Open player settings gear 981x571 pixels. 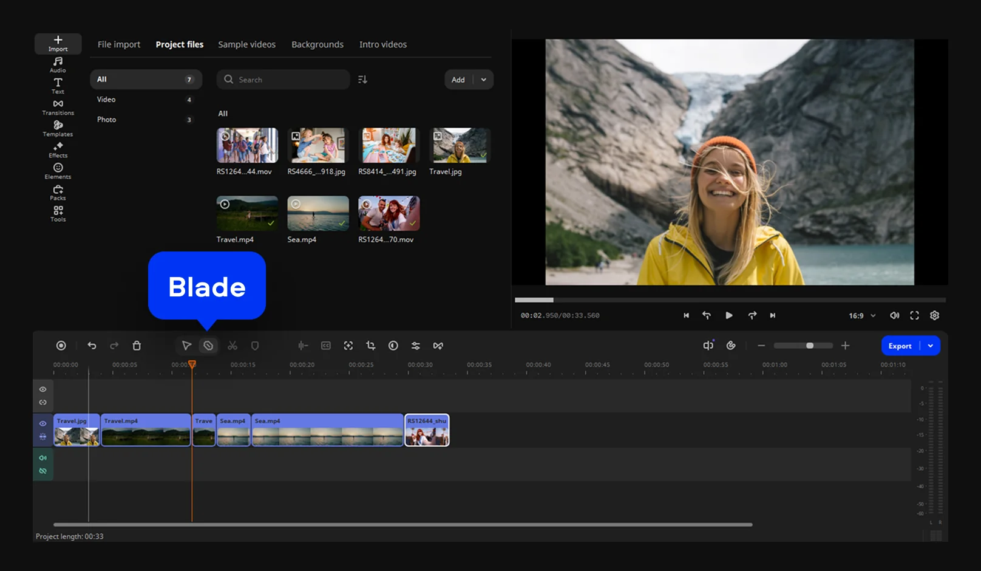tap(935, 315)
